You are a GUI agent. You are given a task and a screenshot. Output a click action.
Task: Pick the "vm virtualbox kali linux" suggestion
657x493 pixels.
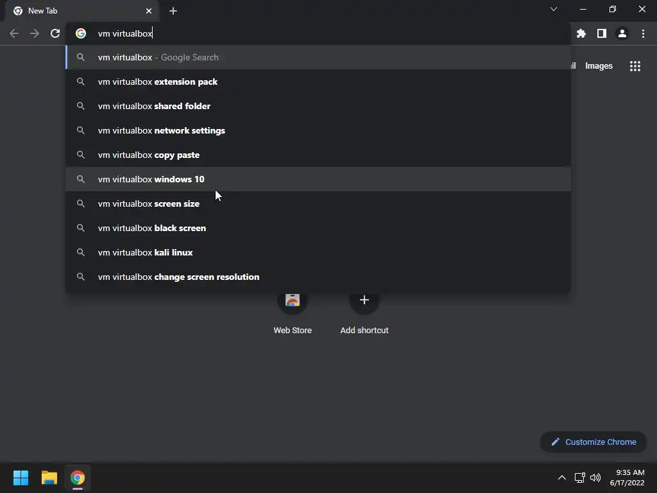(x=146, y=252)
